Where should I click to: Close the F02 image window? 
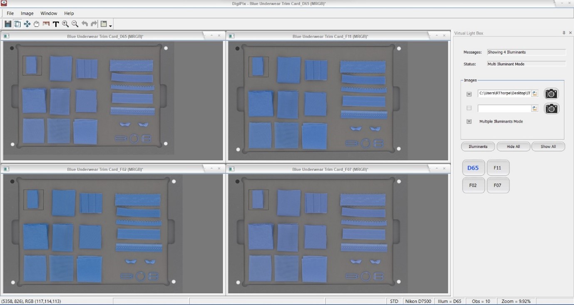[219, 169]
